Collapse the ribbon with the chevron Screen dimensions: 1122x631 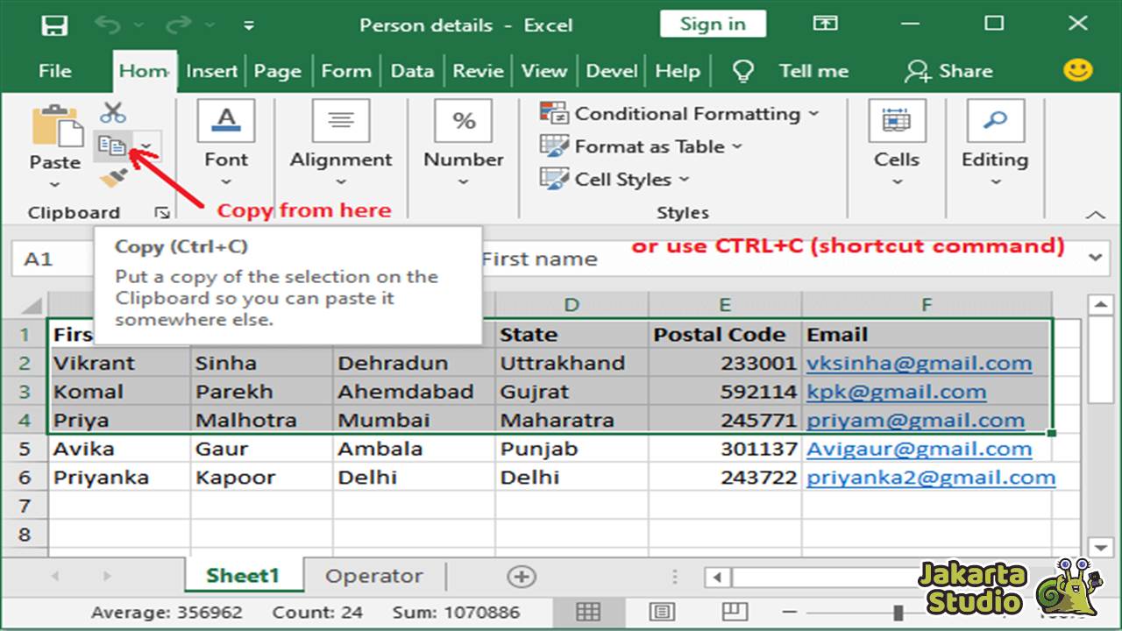[1095, 215]
